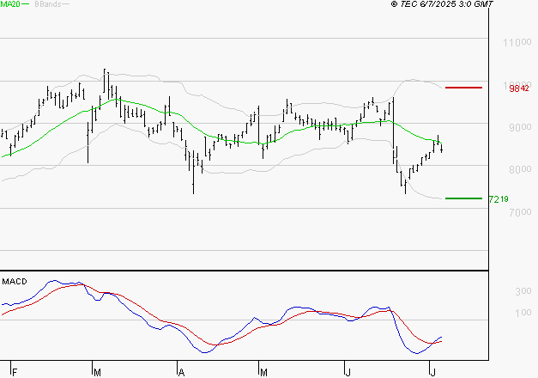Click the BBands legend label
This screenshot has height=378, width=538.
pyautogui.click(x=48, y=4)
